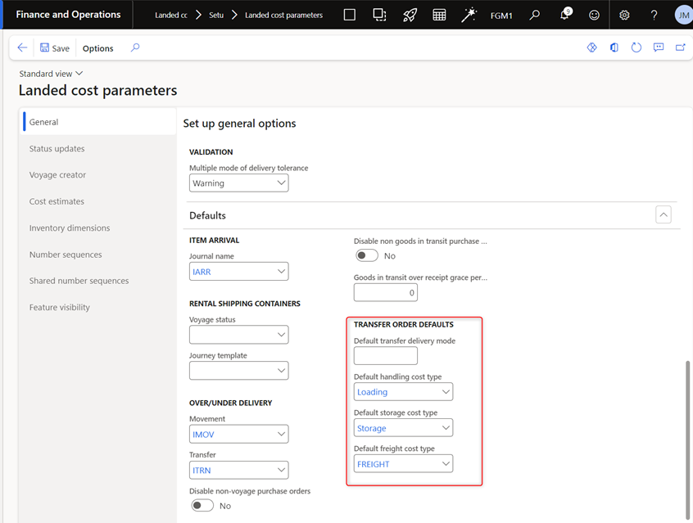Click the calculator grid icon in header
693x523 pixels.
tap(440, 16)
